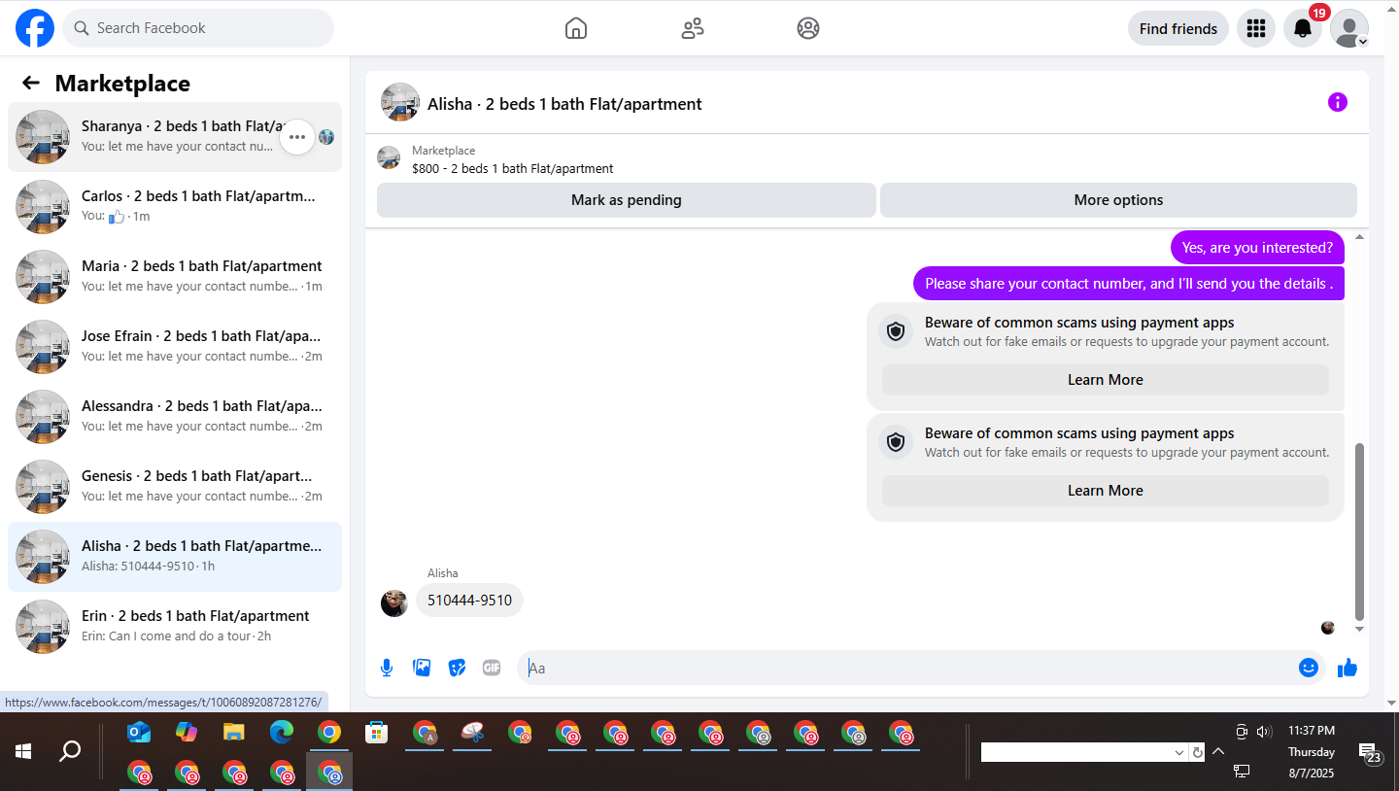Click the taskbar clock showing 11:37 PM

click(x=1312, y=730)
